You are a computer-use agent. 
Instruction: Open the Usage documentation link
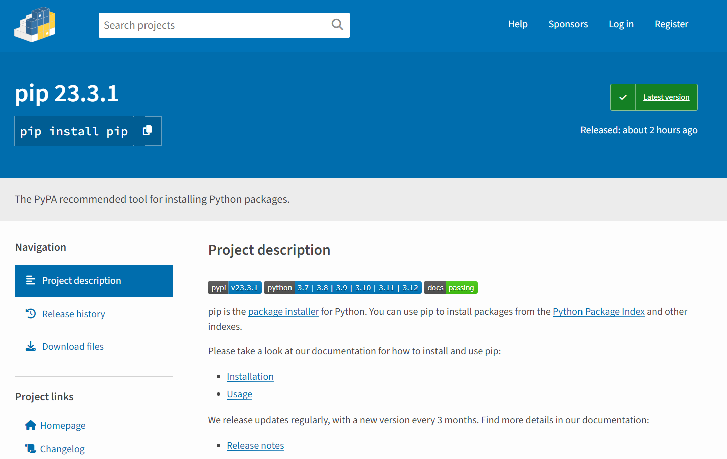click(239, 394)
